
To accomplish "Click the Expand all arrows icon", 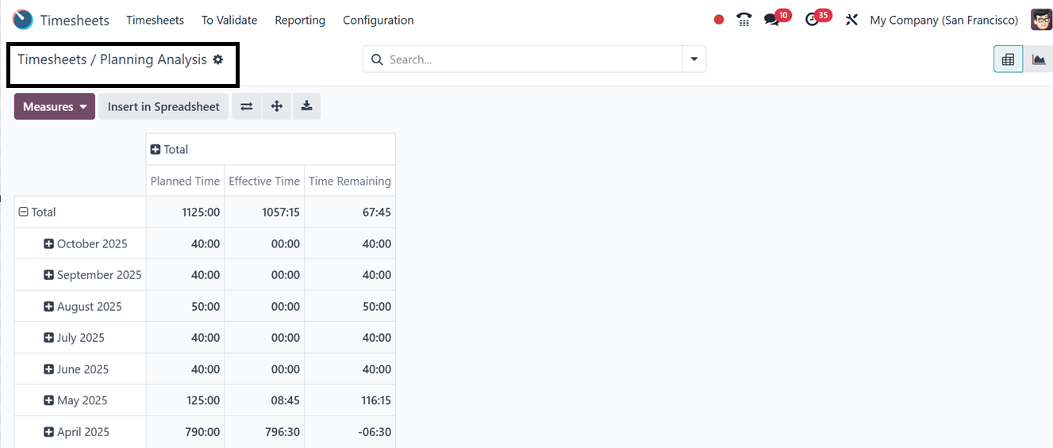I will click(x=277, y=106).
